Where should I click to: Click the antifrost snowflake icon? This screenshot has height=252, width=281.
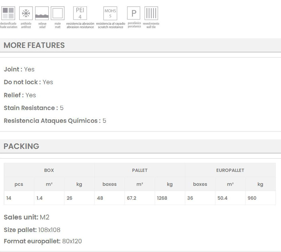coord(26,13)
